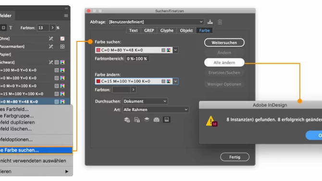Collapse the Swatches panel using the double arrows
Viewport: 322px width, 181px height.
[x=66, y=9]
